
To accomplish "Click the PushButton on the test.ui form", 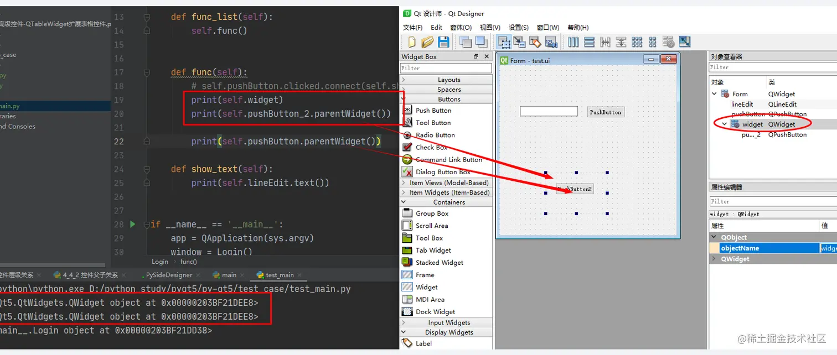I will pyautogui.click(x=606, y=112).
